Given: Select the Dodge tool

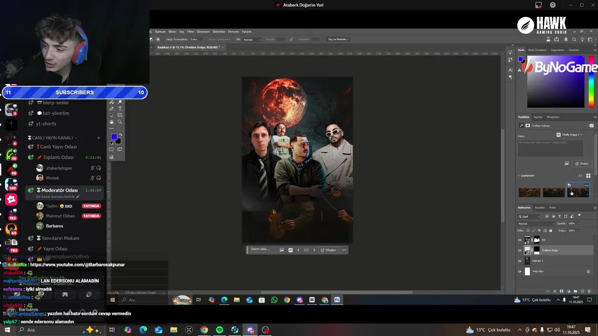Looking at the screenshot, I should point(120,102).
